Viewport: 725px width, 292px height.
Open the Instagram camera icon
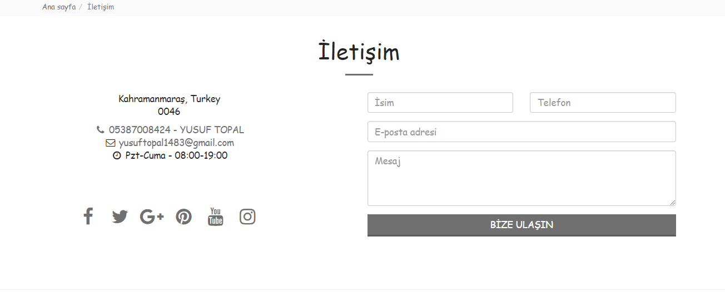pyautogui.click(x=247, y=217)
